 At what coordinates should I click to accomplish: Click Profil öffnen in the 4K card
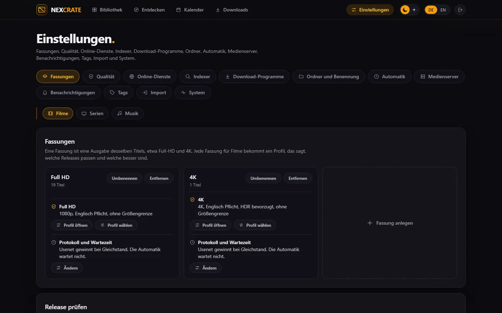coord(211,225)
